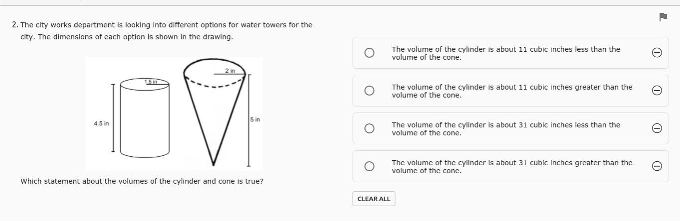The height and width of the screenshot is (221, 680).
Task: Click the question prompt about volumes
Action: pyautogui.click(x=142, y=181)
